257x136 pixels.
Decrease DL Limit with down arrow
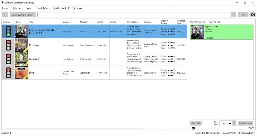tap(234, 123)
